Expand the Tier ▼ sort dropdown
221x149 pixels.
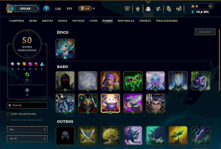tap(27, 139)
